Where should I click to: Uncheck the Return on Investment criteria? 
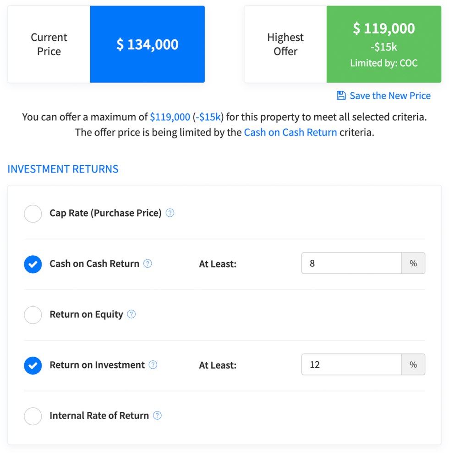pos(33,365)
